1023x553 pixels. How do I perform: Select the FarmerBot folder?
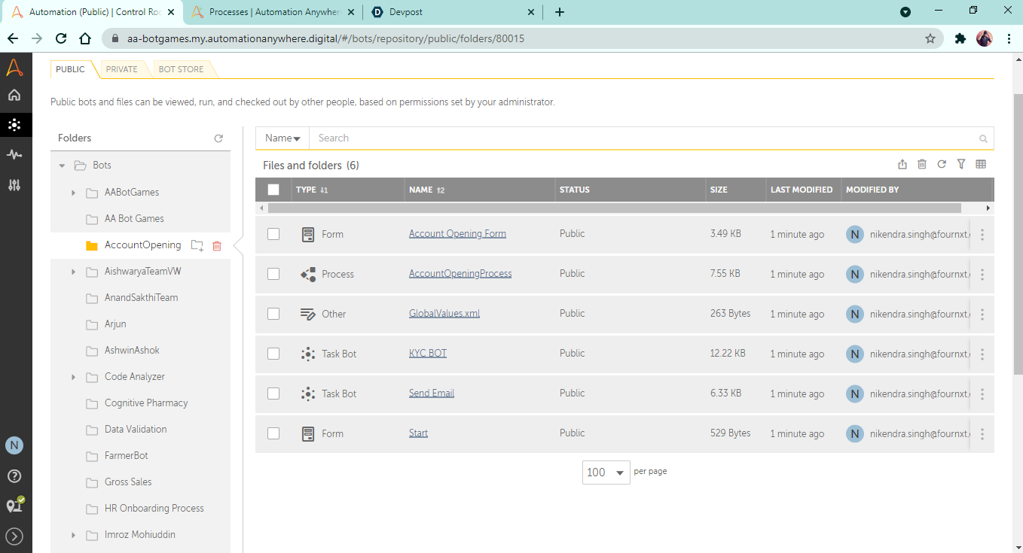pos(126,456)
